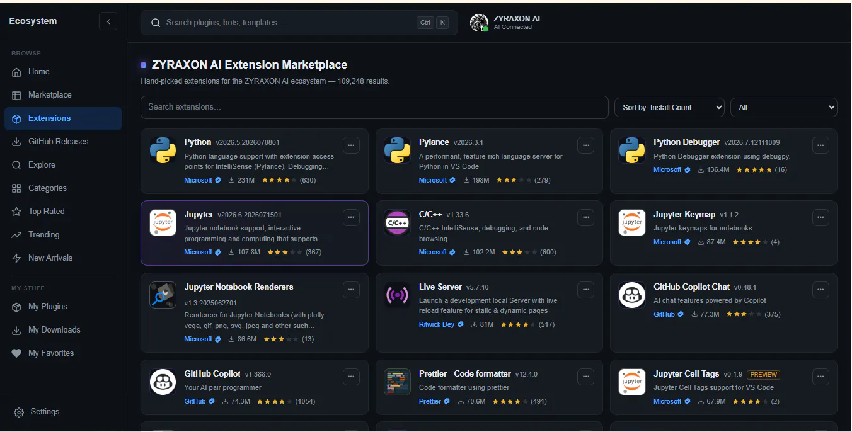
Task: Click GitHub publisher link on Copilot Chat
Action: click(664, 314)
